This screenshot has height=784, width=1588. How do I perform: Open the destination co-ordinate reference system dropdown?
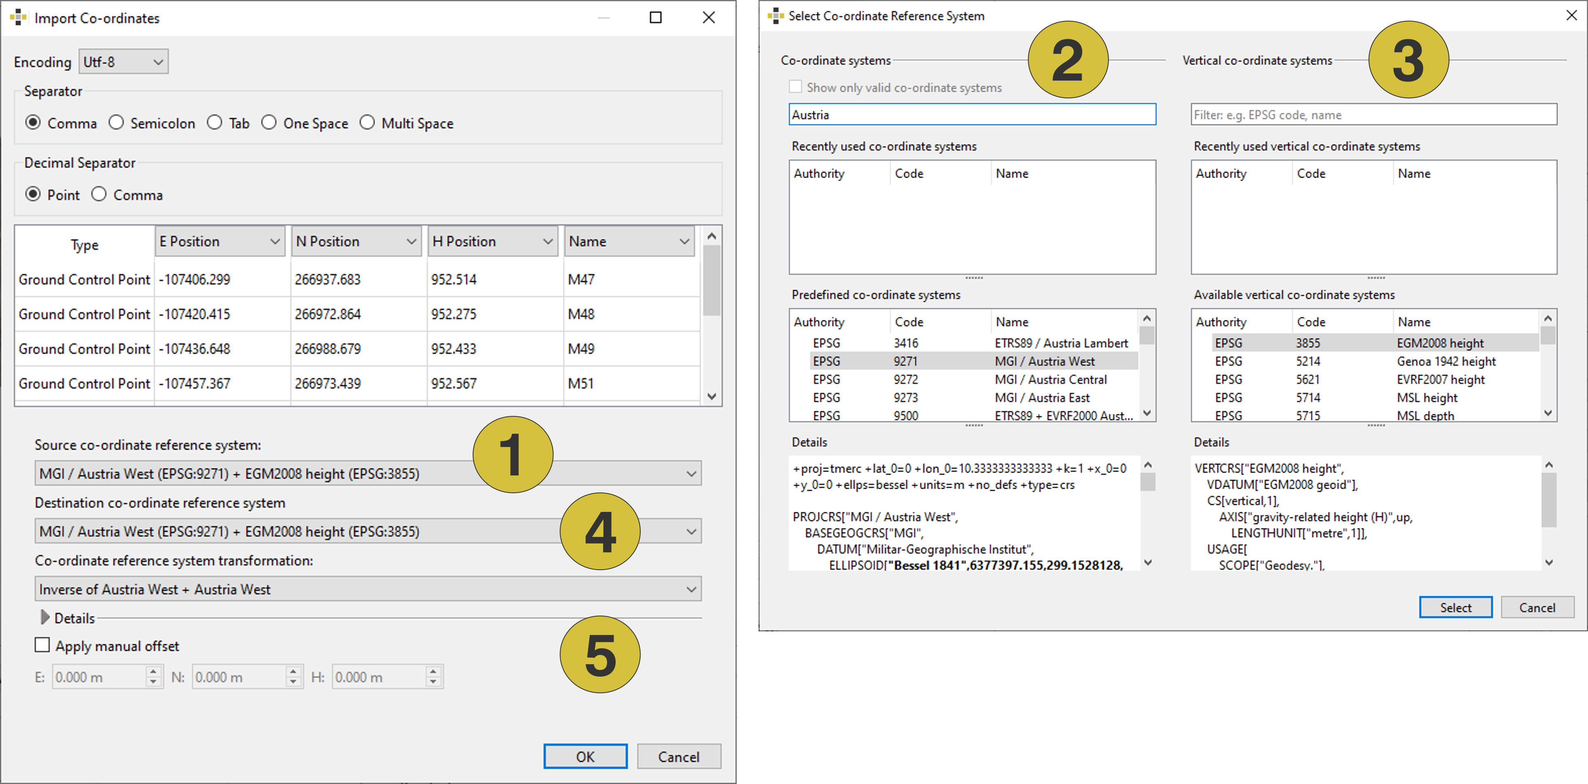pos(368,531)
